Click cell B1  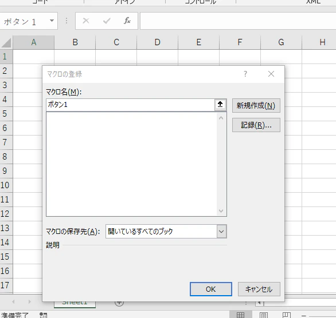(x=75, y=57)
